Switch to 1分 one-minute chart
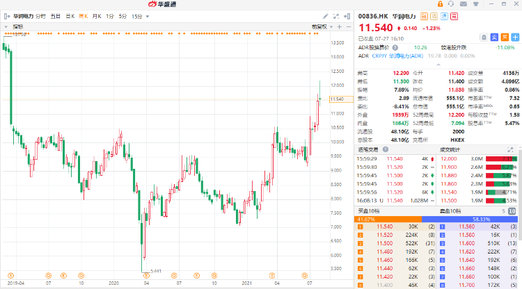The height and width of the screenshot is (289, 522). pyautogui.click(x=110, y=16)
